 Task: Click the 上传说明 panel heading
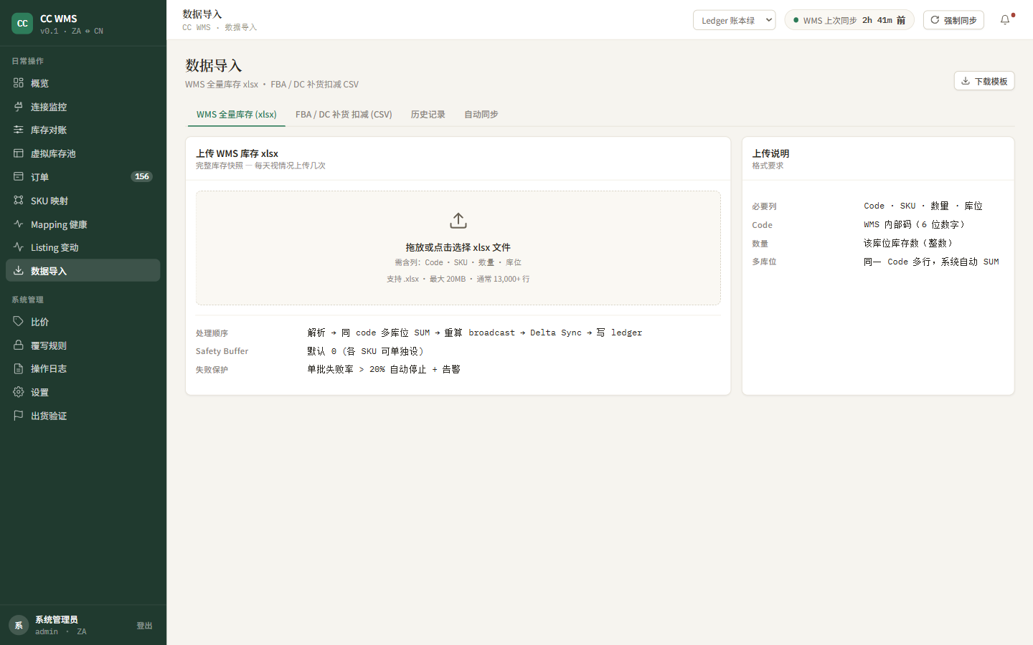pos(770,153)
